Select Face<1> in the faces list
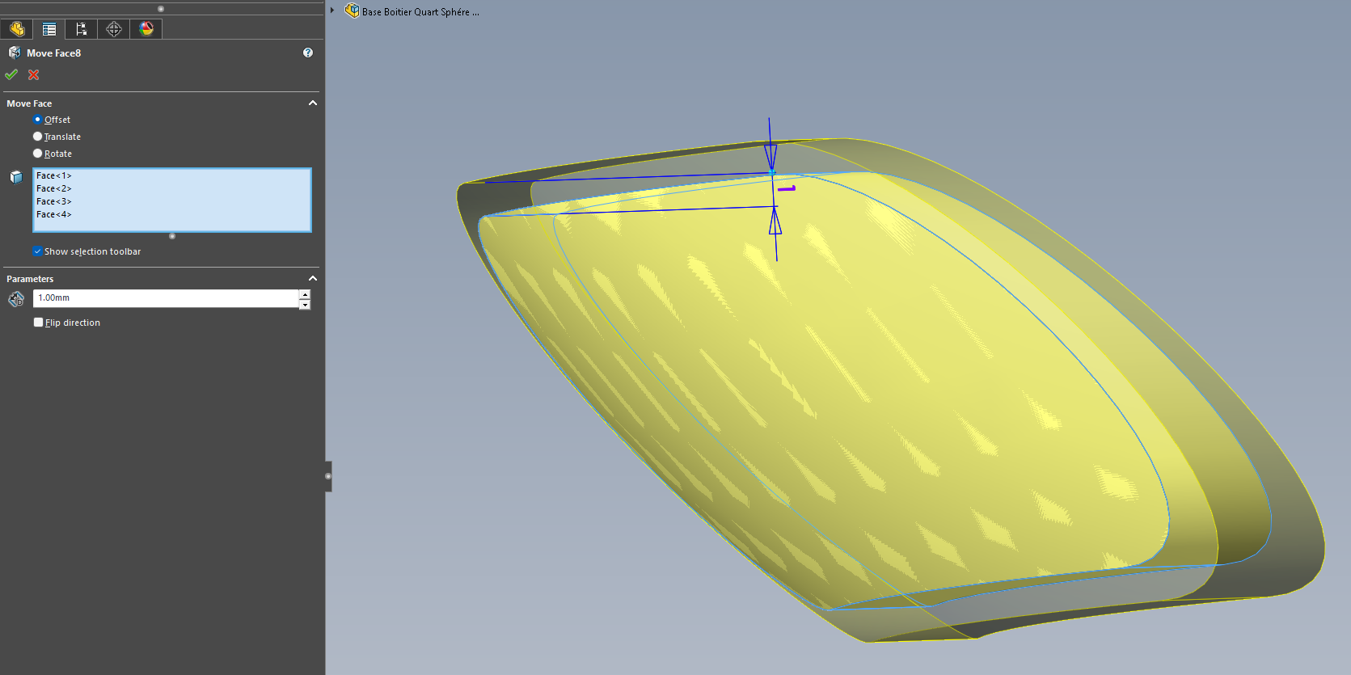The width and height of the screenshot is (1351, 675). (54, 175)
